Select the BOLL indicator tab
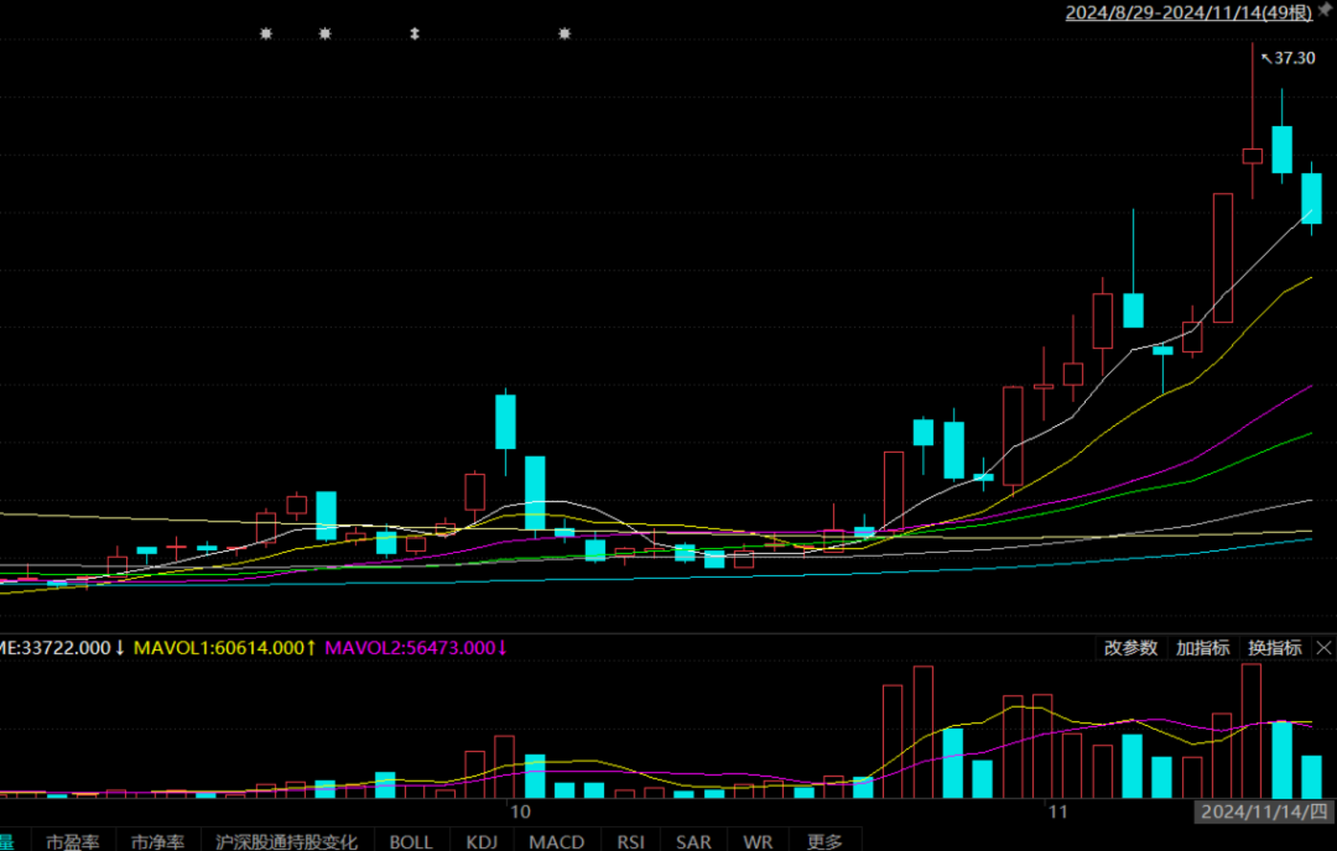This screenshot has width=1337, height=851. pos(411,841)
